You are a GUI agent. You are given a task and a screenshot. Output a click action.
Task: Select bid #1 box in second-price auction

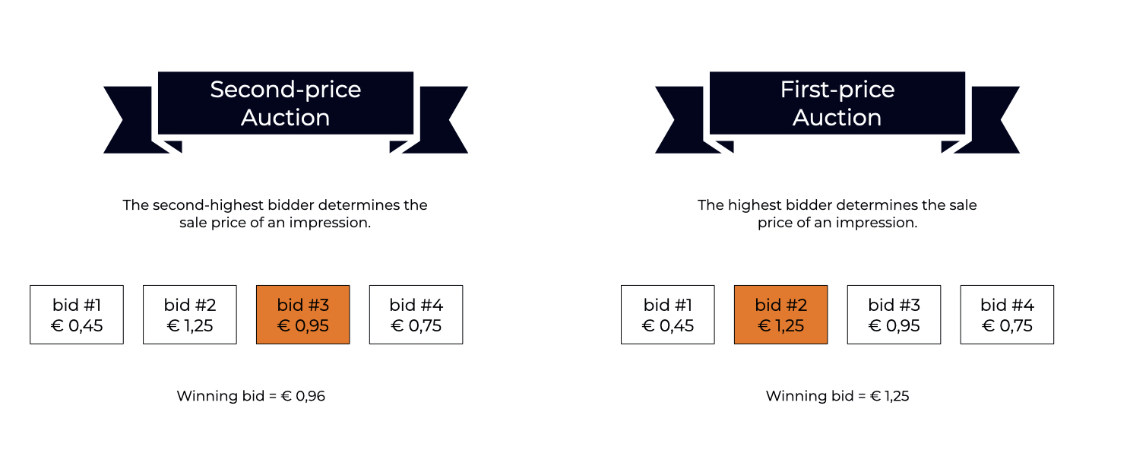pyautogui.click(x=77, y=315)
